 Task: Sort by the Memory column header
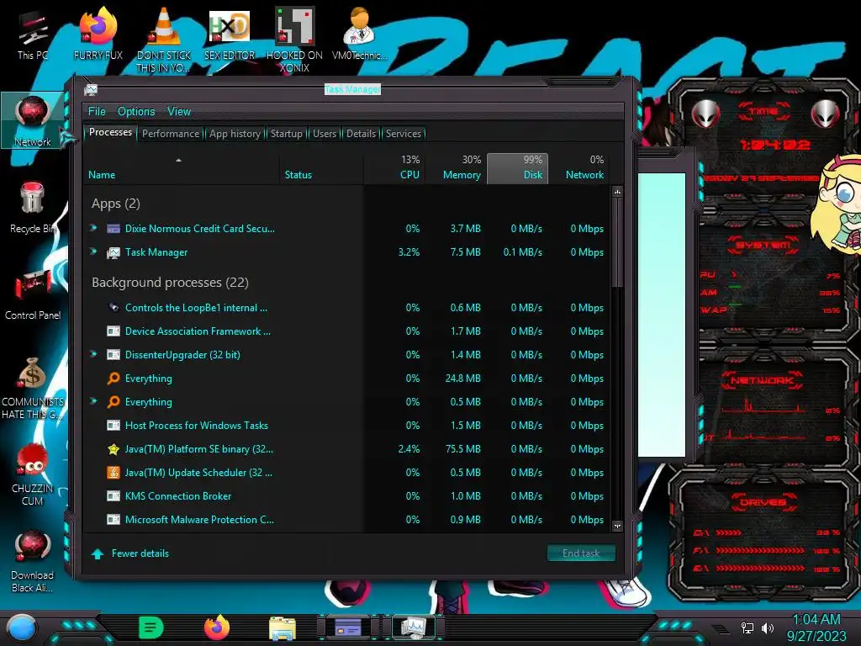457,168
